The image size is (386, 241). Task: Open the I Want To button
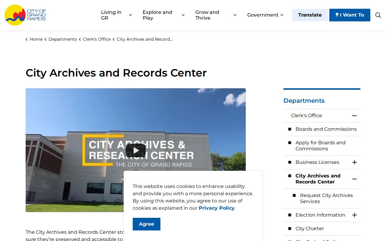pos(350,15)
